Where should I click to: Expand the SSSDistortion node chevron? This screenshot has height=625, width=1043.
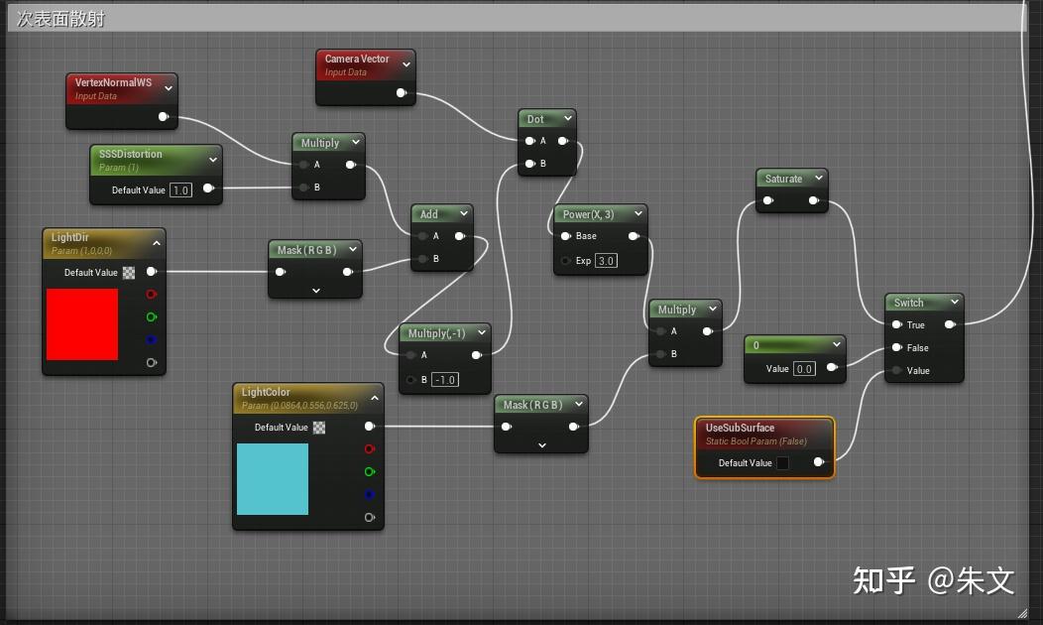[213, 160]
